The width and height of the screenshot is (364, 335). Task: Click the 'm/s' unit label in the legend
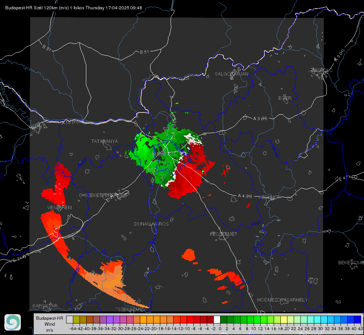point(50,330)
